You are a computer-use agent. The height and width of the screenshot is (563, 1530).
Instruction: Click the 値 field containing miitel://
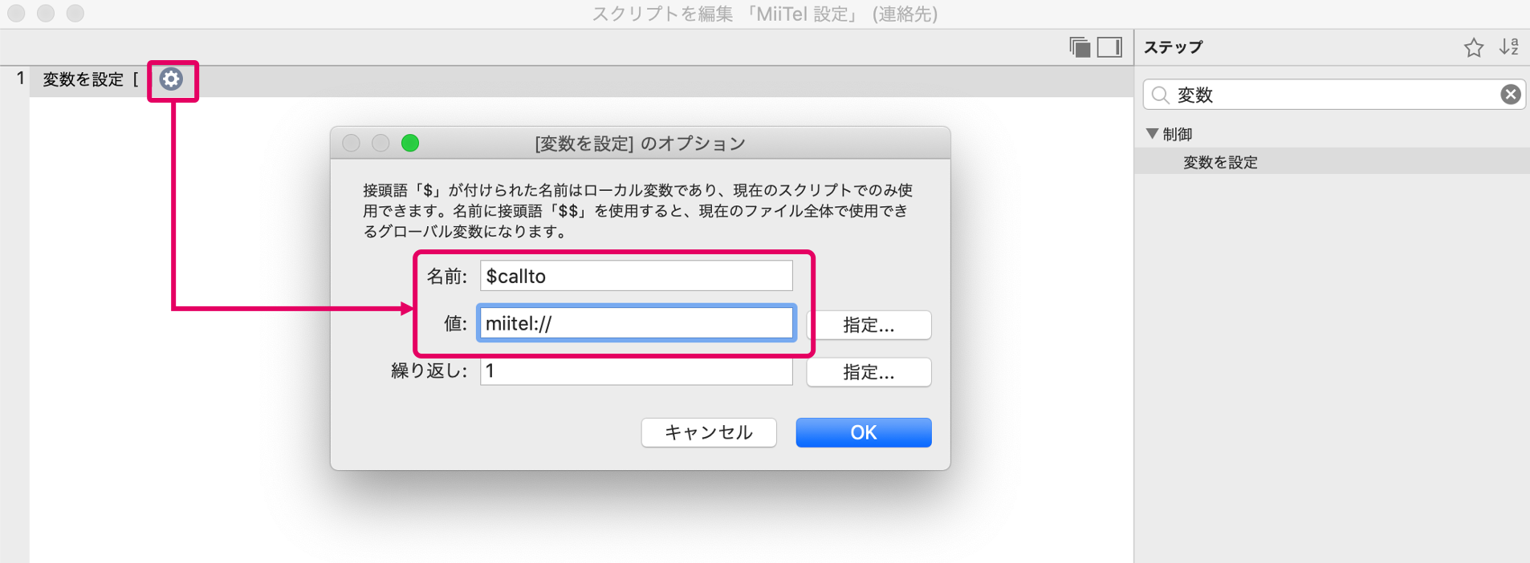(x=637, y=323)
